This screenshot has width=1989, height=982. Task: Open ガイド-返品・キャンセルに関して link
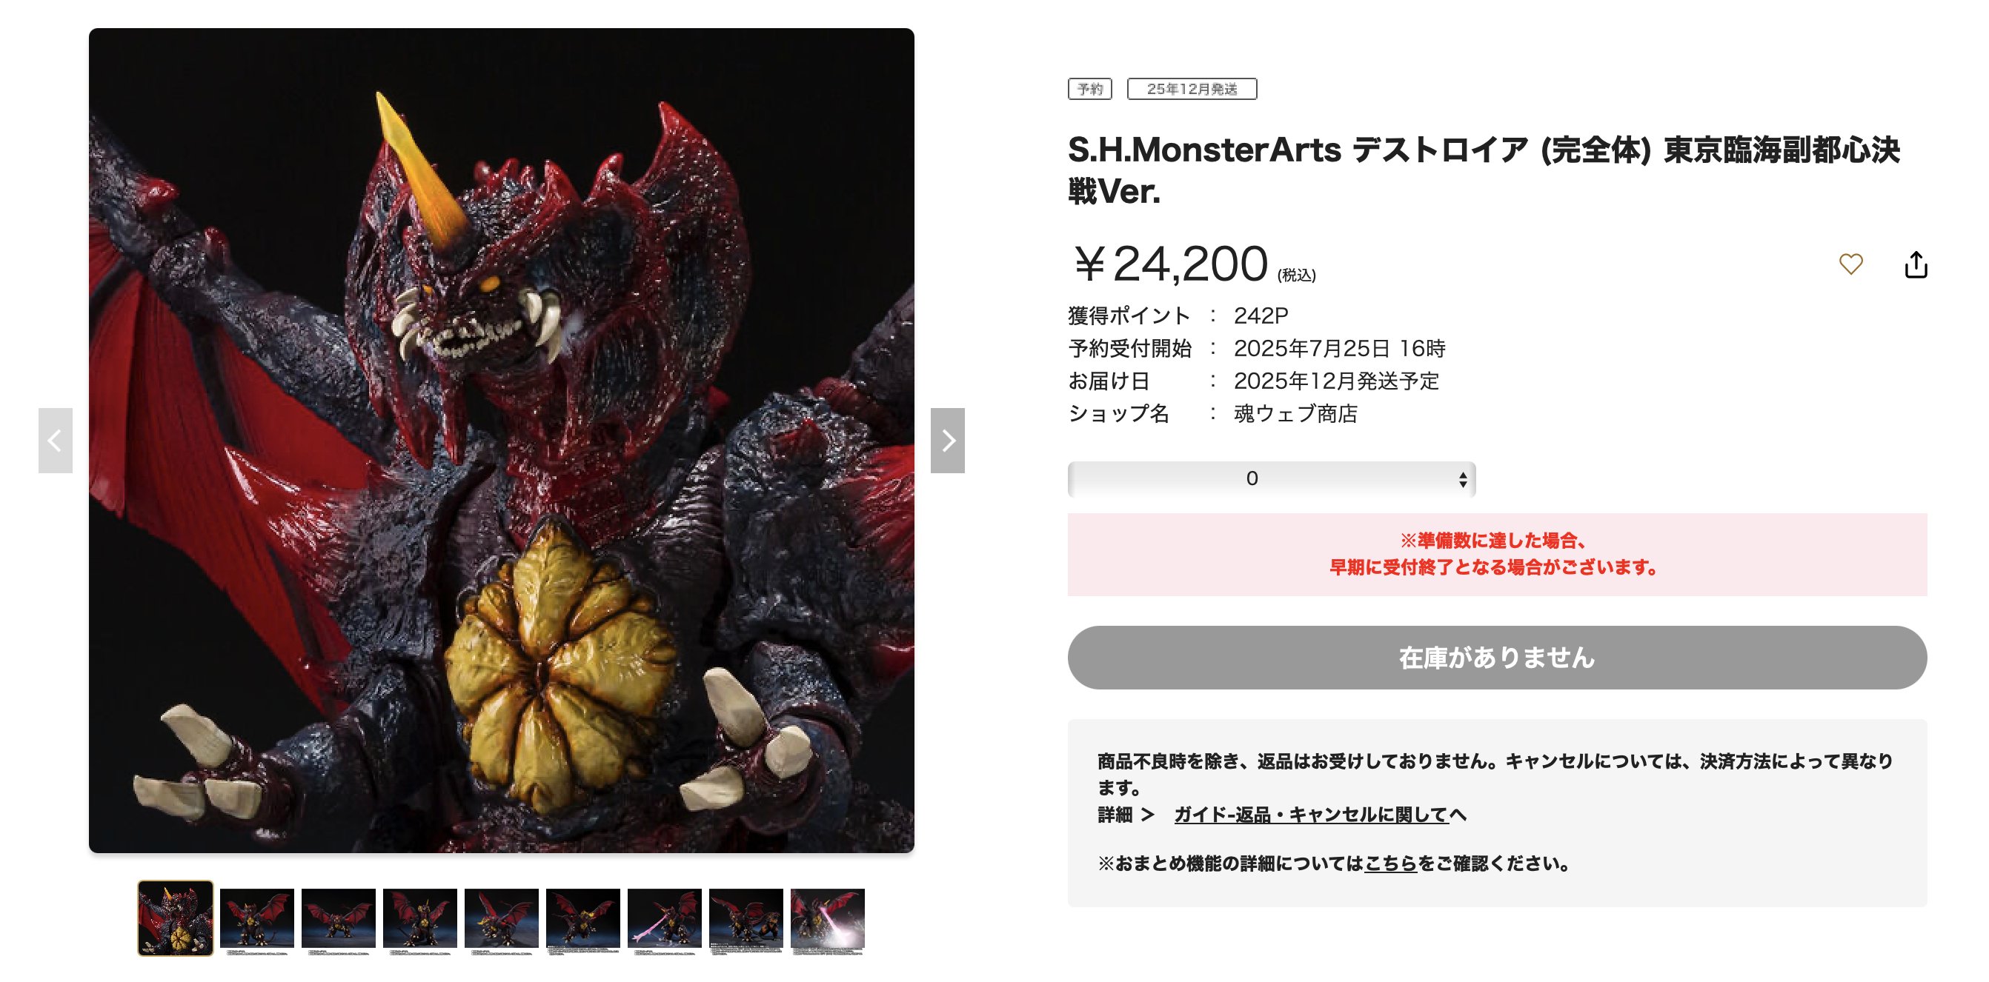(1310, 815)
